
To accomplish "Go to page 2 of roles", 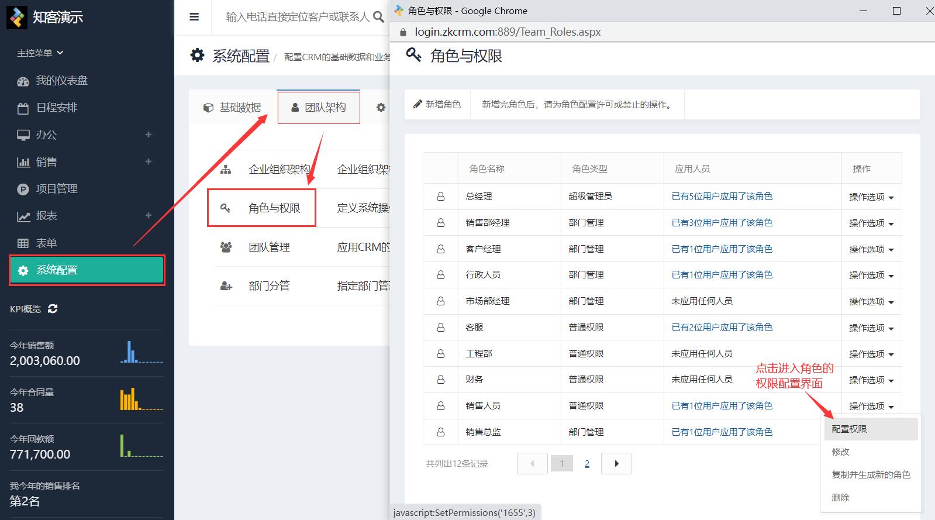I will 587,464.
